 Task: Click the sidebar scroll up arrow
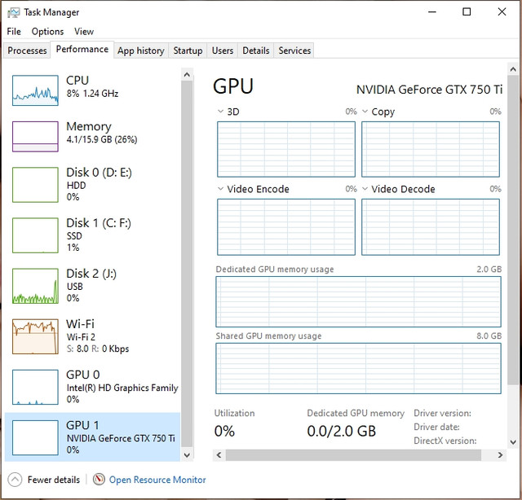pyautogui.click(x=187, y=74)
